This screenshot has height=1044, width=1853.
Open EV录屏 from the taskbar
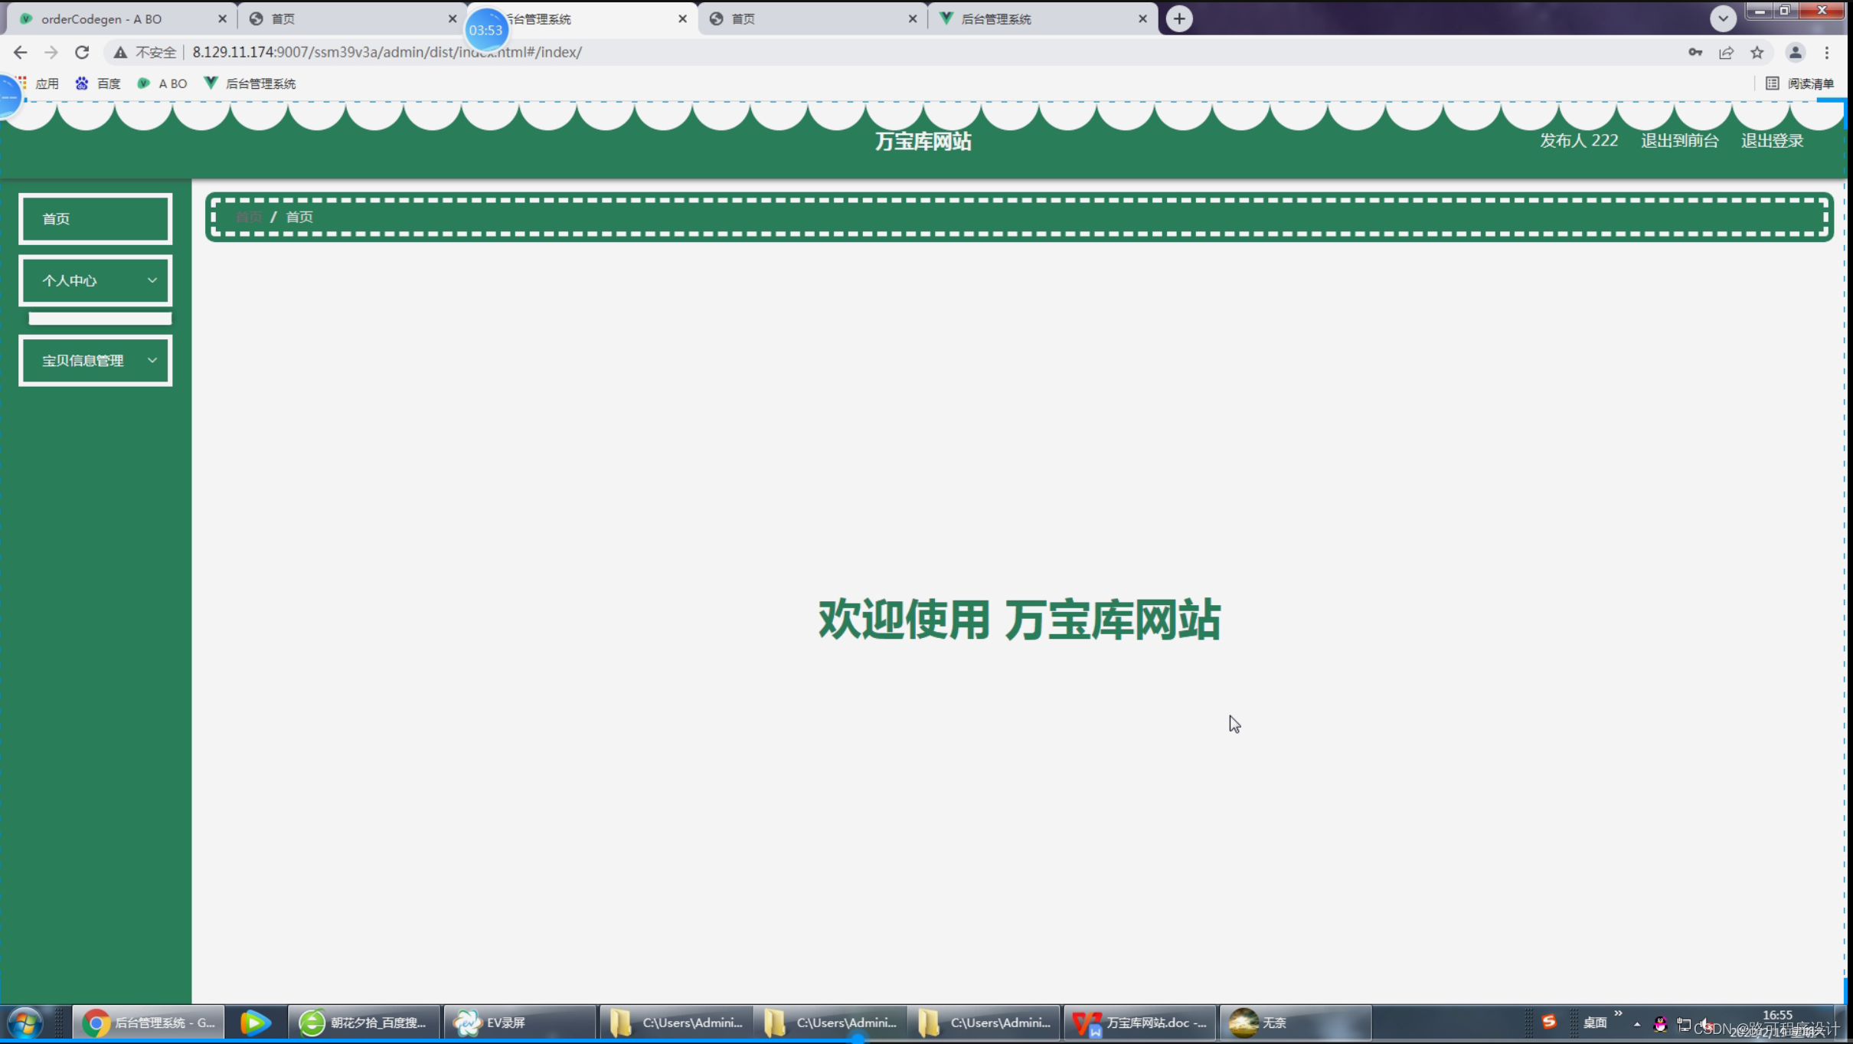[505, 1022]
